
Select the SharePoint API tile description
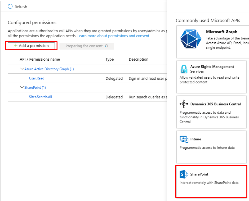click(x=209, y=183)
